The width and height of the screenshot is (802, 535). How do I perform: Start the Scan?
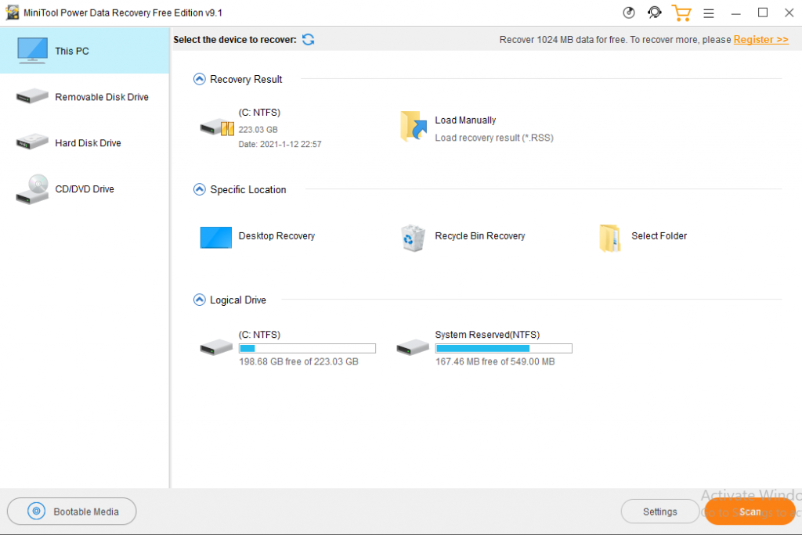pyautogui.click(x=750, y=512)
